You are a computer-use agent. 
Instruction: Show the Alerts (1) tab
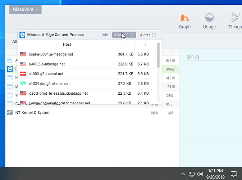point(148,35)
